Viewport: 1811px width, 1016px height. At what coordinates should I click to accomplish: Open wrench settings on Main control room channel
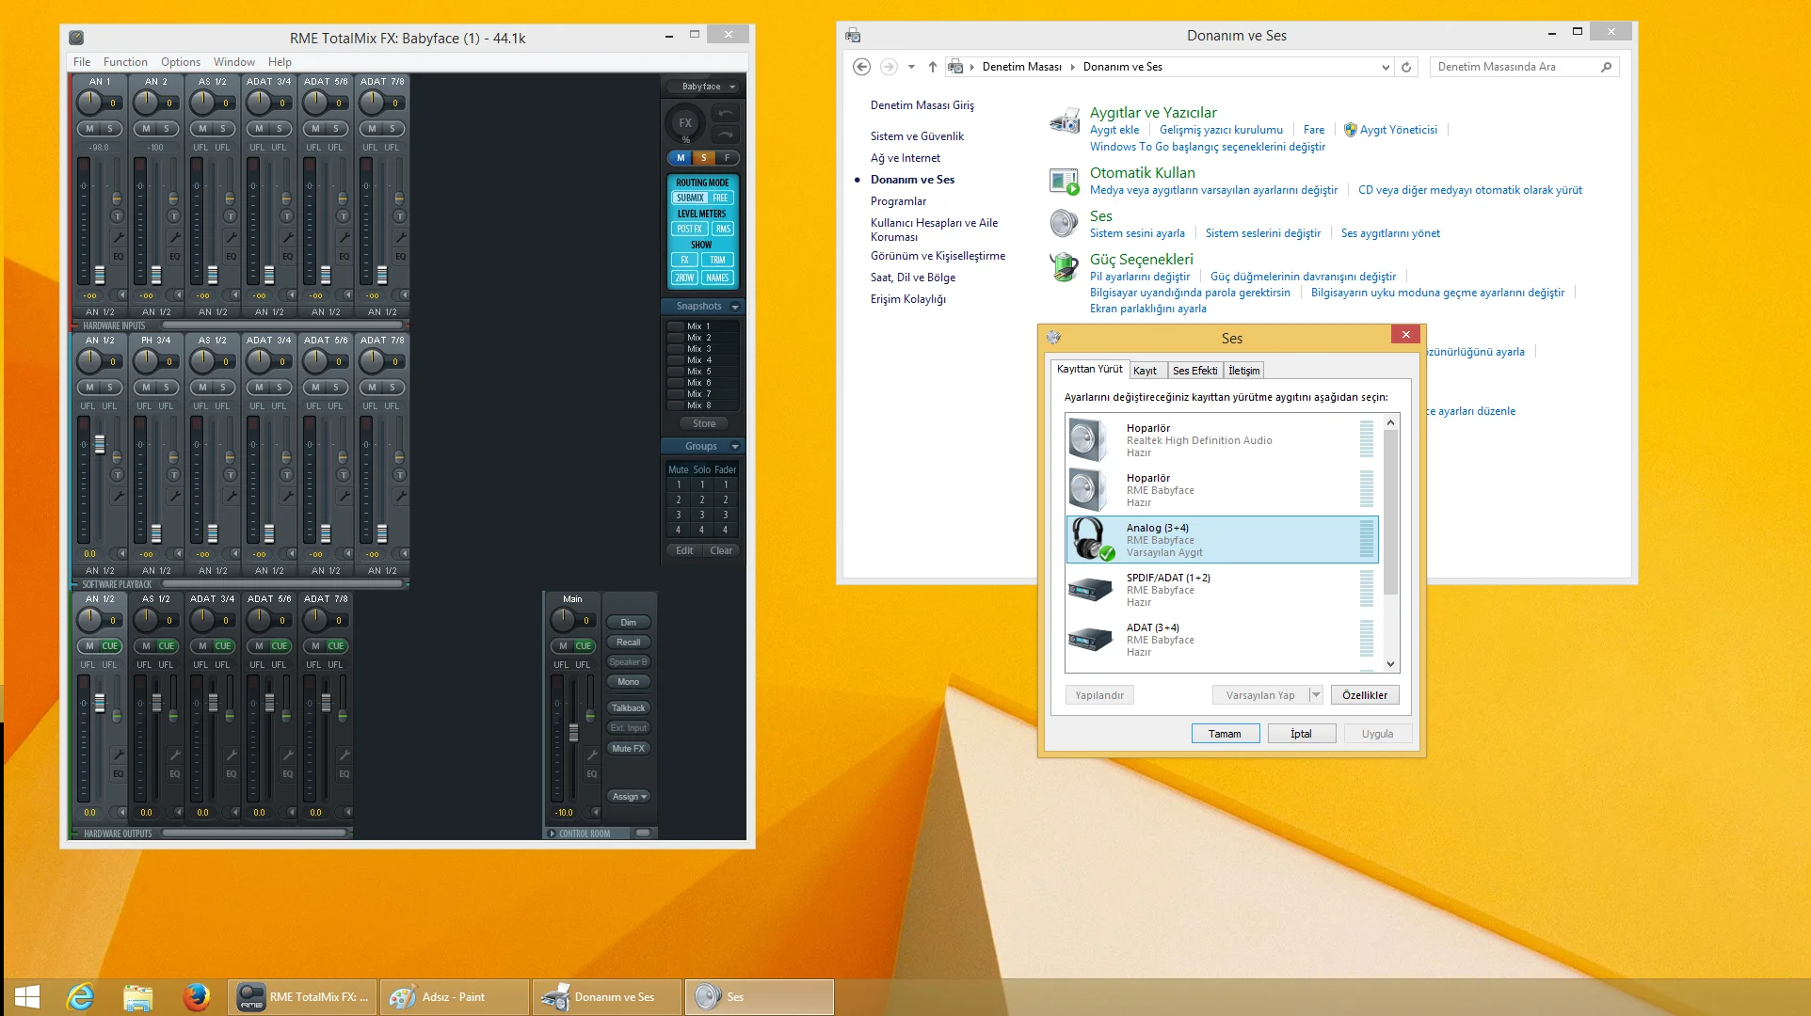(x=592, y=754)
